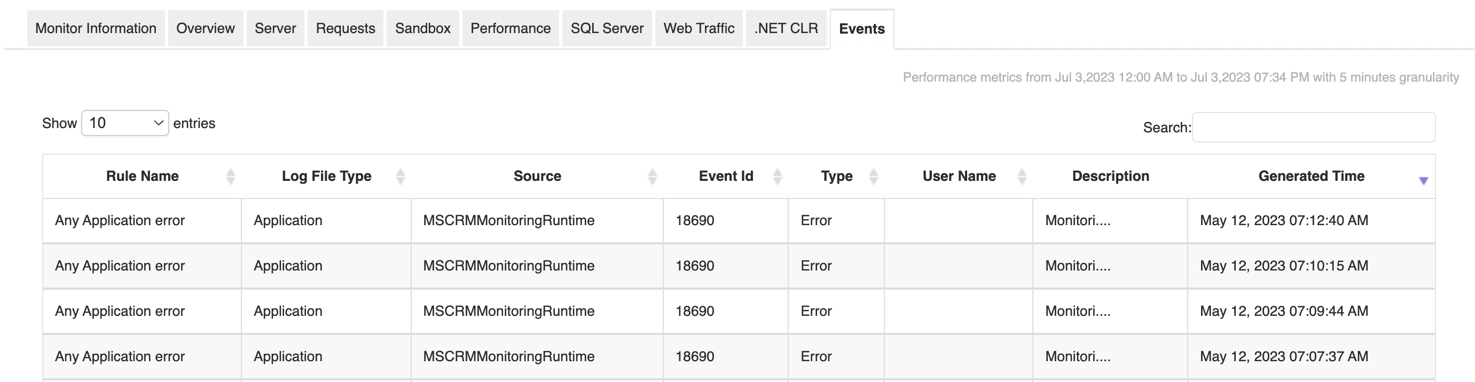Select the Requests tab
Viewport: 1475px width, 382px height.
tap(346, 29)
